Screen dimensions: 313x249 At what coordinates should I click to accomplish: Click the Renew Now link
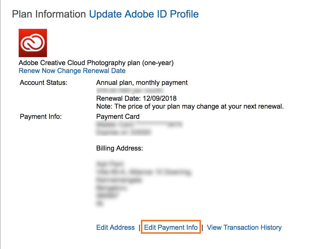point(37,70)
